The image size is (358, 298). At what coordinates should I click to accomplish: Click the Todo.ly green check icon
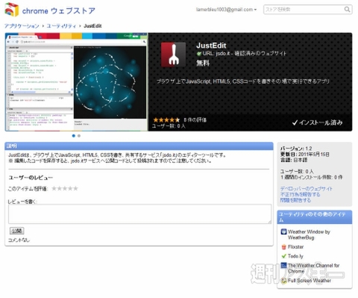pos(283,256)
